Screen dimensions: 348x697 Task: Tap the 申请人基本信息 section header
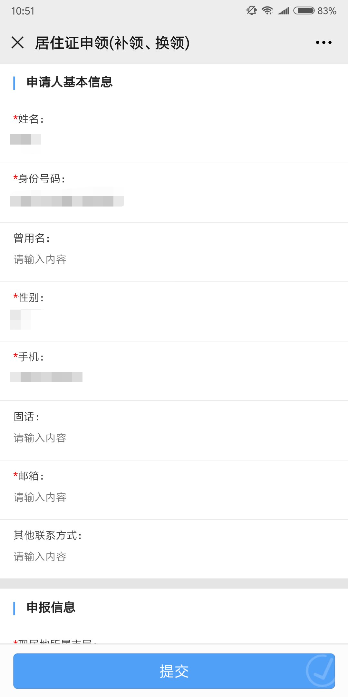[70, 82]
